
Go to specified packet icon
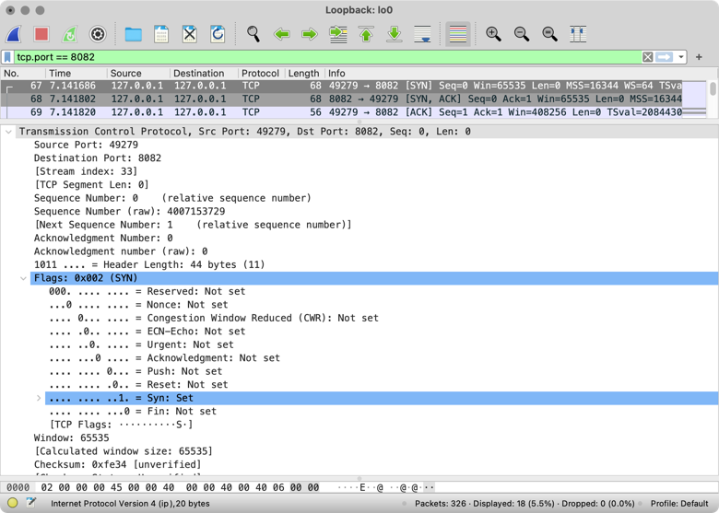point(338,34)
